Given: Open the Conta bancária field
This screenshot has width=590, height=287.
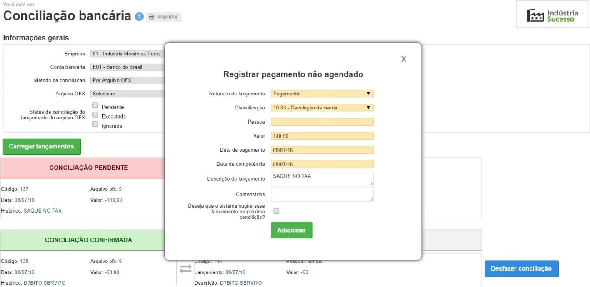Looking at the screenshot, I should pos(127,67).
